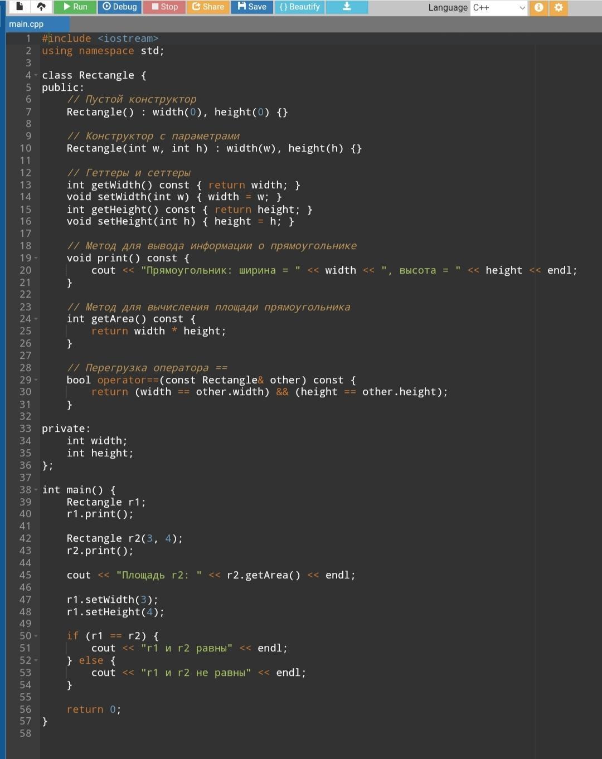This screenshot has width=602, height=759.
Task: Start the Debug session
Action: coord(120,7)
